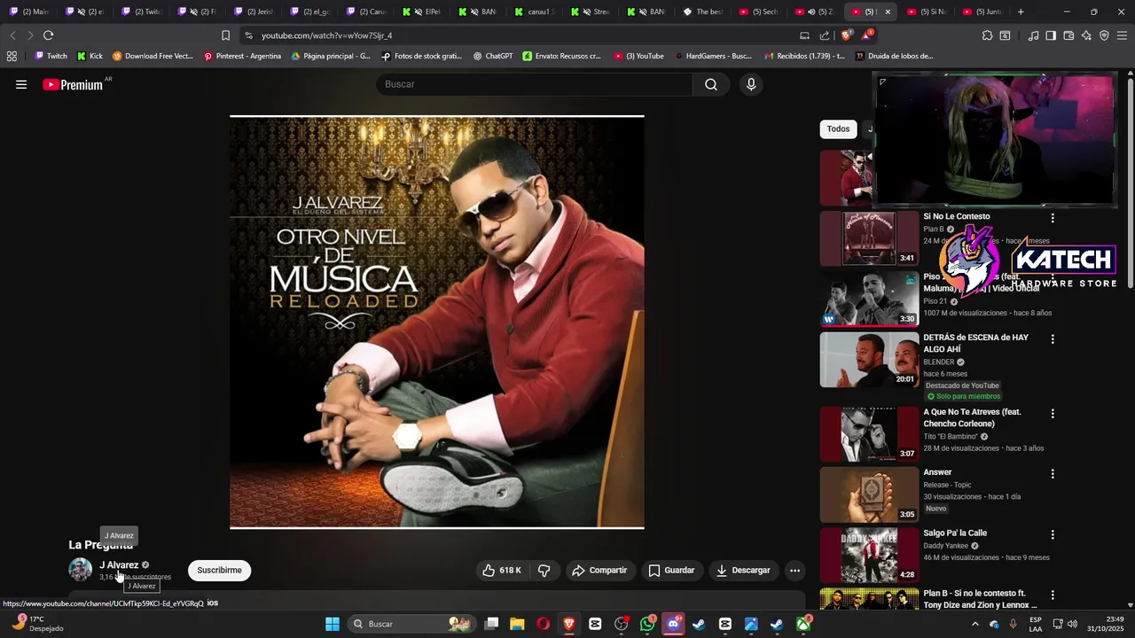Bookmark this page icon in address bar
The width and height of the screenshot is (1135, 638).
(x=225, y=35)
